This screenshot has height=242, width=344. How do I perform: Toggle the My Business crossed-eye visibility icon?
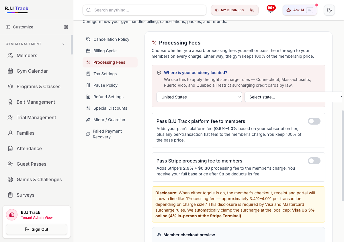(x=252, y=10)
